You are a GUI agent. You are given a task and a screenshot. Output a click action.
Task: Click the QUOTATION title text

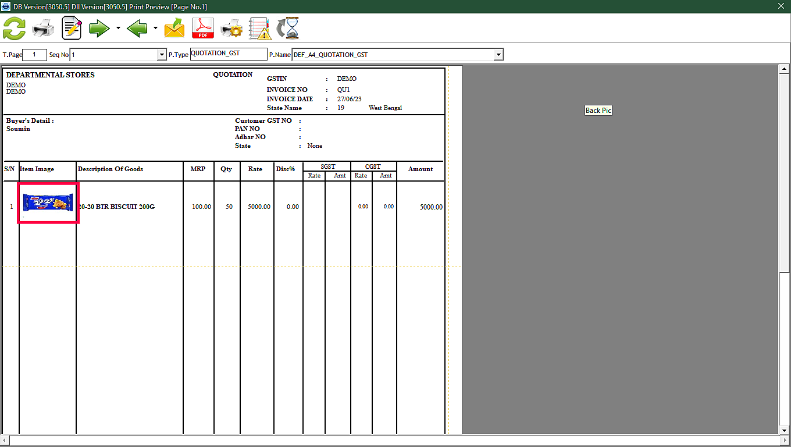(233, 74)
